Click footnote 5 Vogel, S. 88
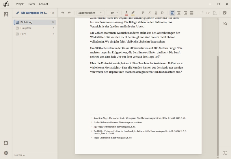 [113, 138]
